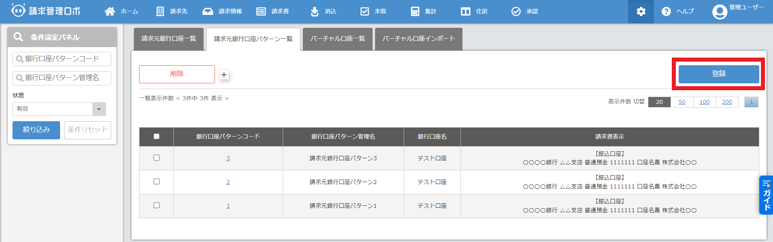773x242 pixels.
Task: Click the home icon in navigation bar
Action: 110,11
